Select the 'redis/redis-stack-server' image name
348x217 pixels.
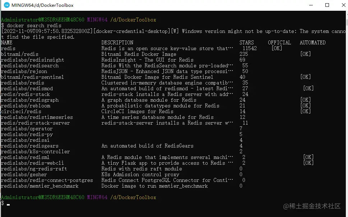(35, 123)
